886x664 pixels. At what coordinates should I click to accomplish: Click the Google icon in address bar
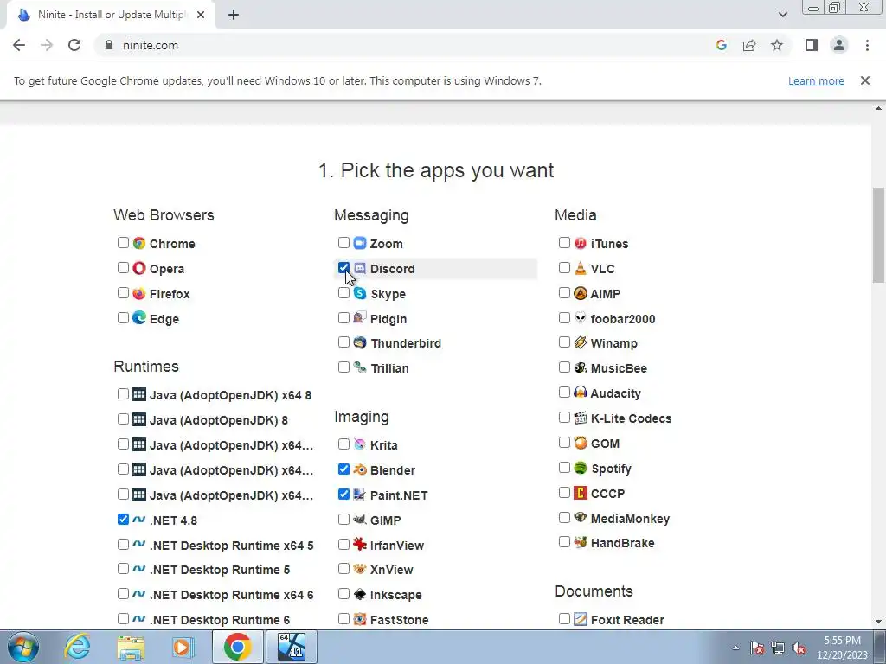pos(722,45)
